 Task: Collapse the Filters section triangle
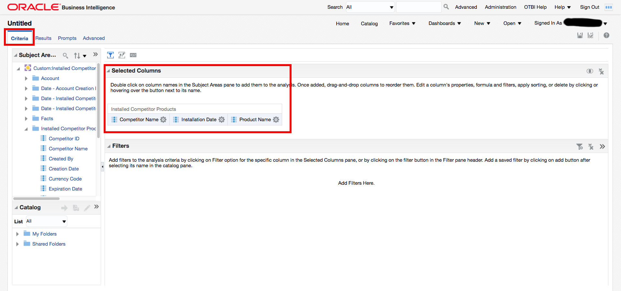click(109, 146)
